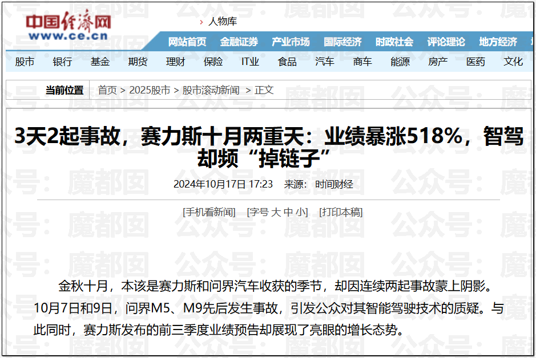
Task: Open 手机看新闻 link
Action: pyautogui.click(x=209, y=212)
